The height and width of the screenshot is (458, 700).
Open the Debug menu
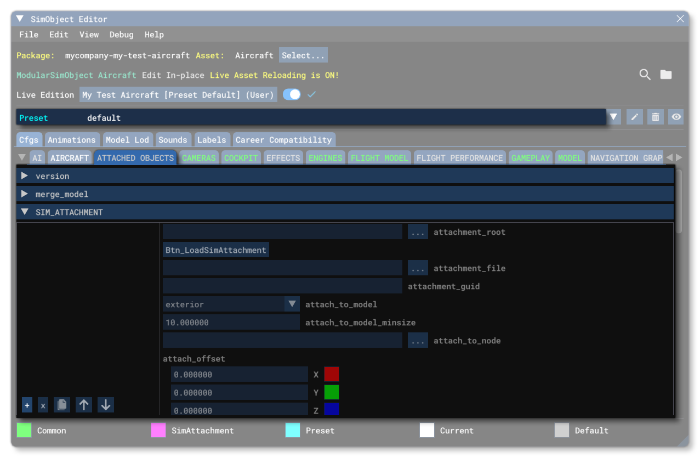coord(121,35)
